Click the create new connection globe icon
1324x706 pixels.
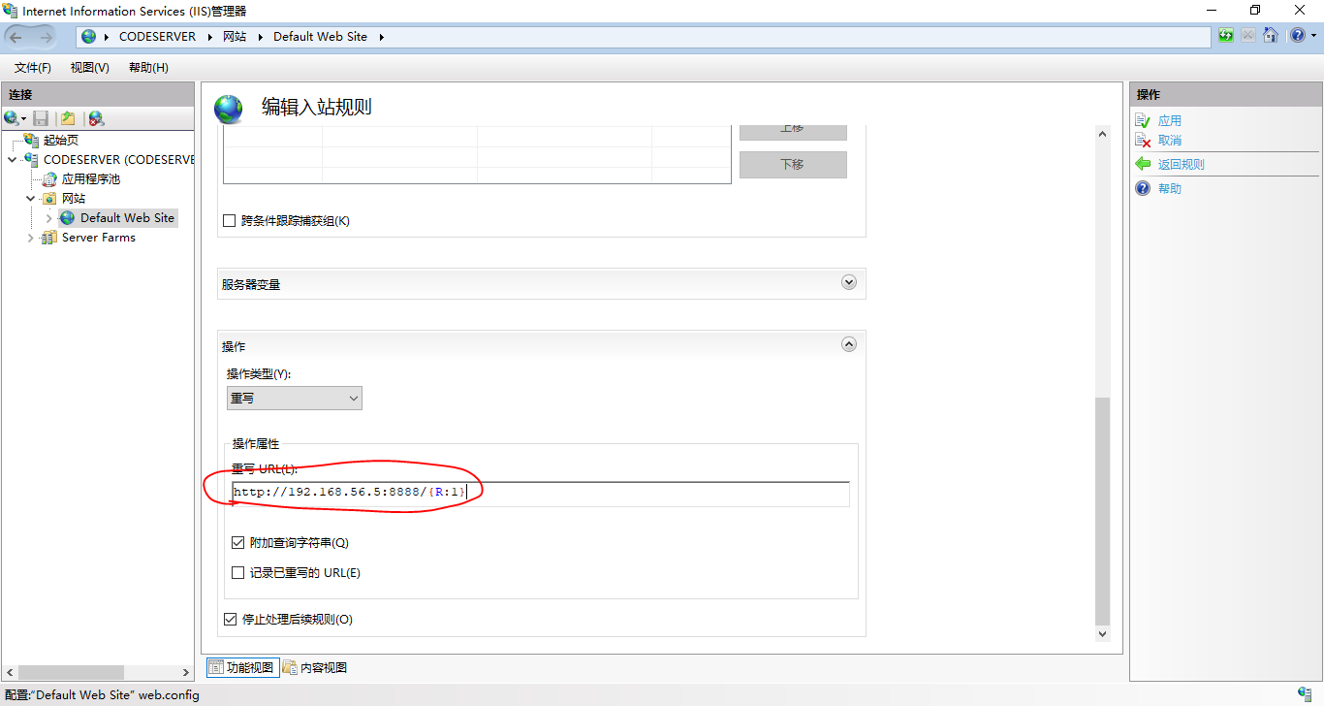pyautogui.click(x=13, y=118)
